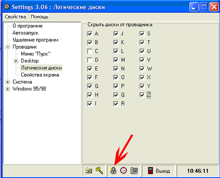
Task: Uncheck the drive J checkbox
Action: [116, 34]
